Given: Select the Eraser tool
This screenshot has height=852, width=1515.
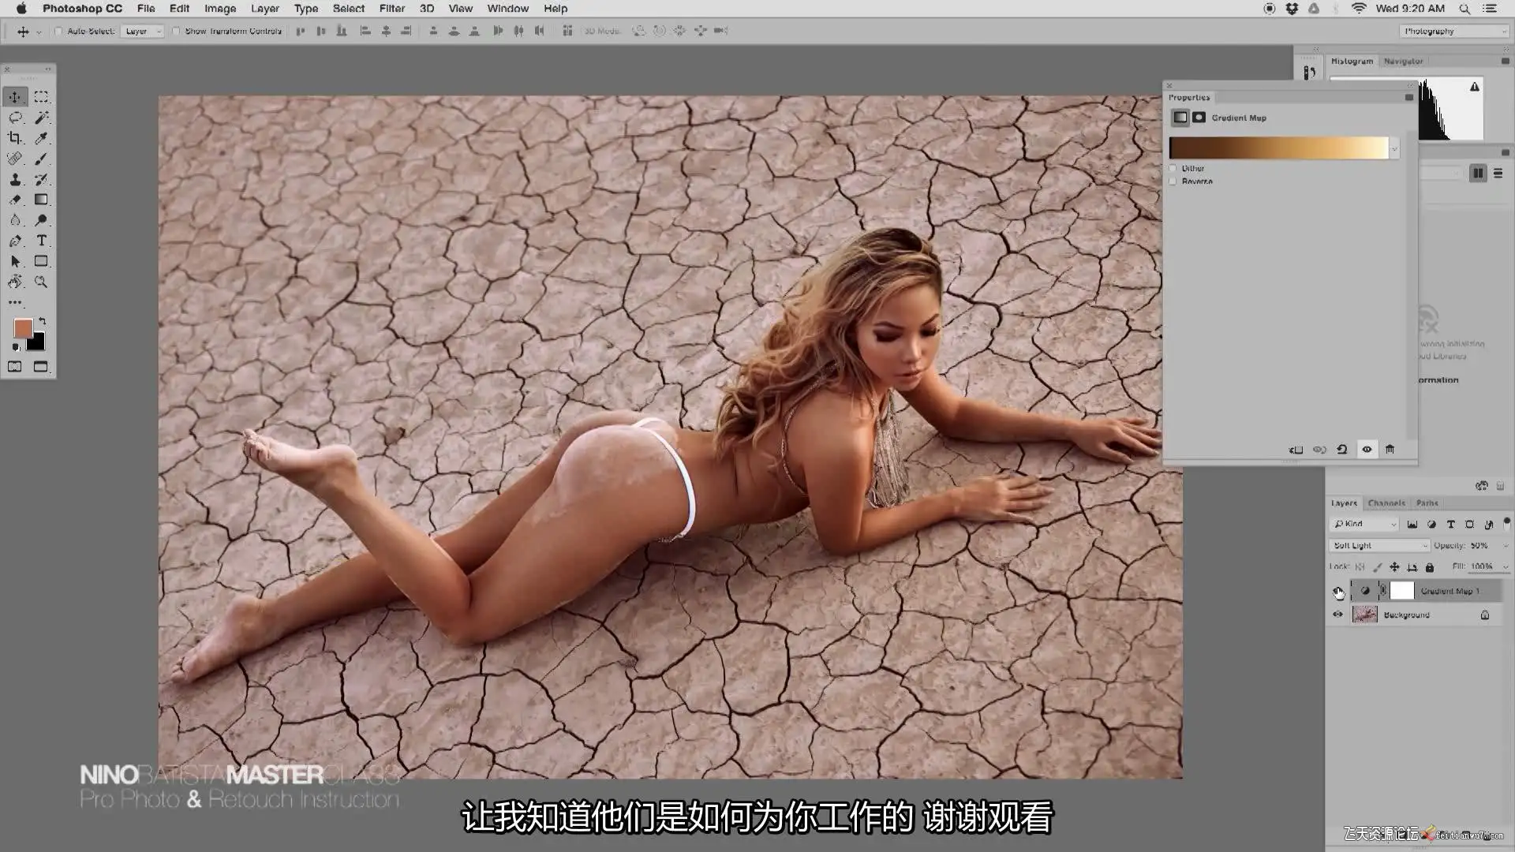Looking at the screenshot, I should [x=15, y=200].
